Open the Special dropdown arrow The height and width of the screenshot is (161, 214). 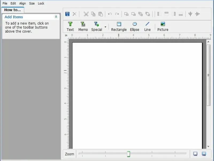105,27
